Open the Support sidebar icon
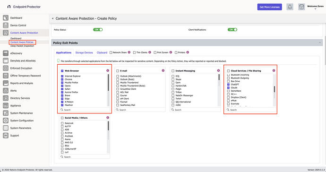 (6, 136)
